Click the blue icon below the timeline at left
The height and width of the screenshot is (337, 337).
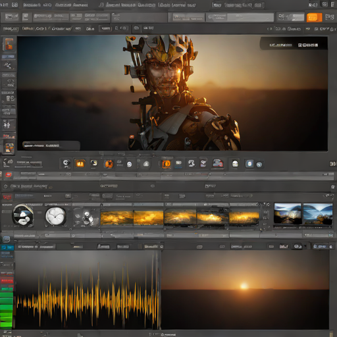(x=6, y=239)
